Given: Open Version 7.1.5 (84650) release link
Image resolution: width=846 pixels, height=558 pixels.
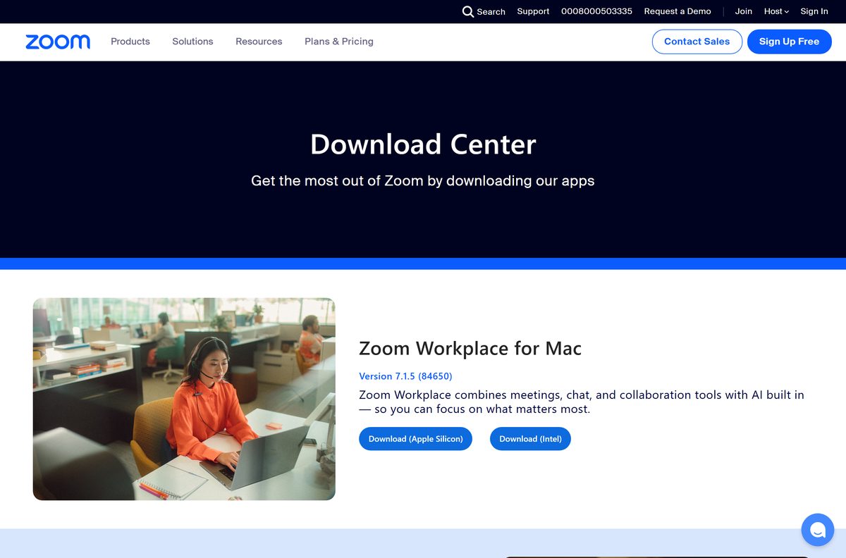Looking at the screenshot, I should [x=405, y=376].
